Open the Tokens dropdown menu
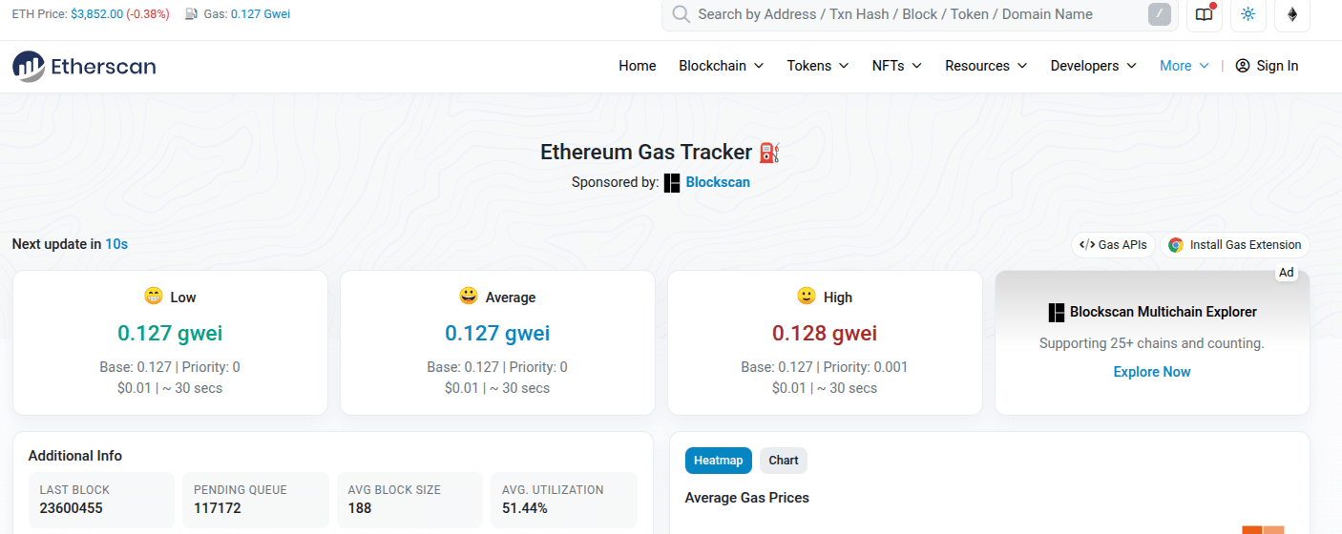The width and height of the screenshot is (1342, 534). pyautogui.click(x=817, y=66)
